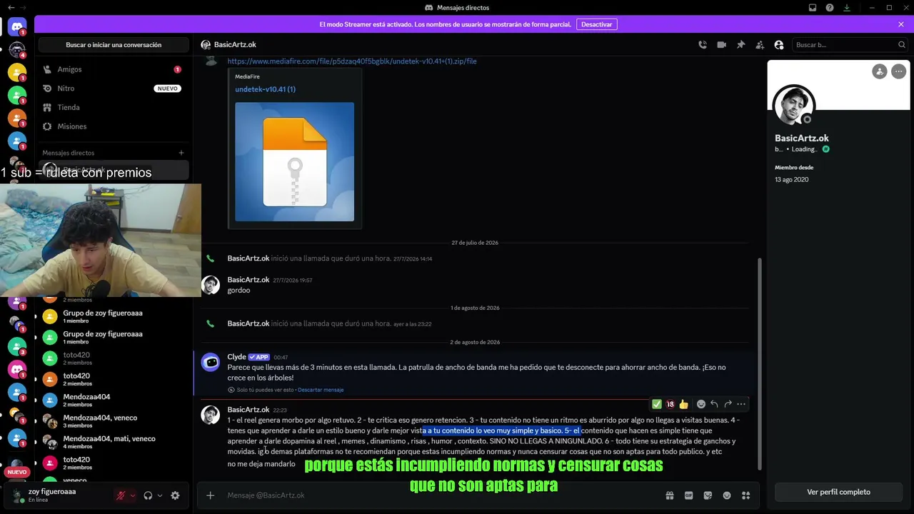Open the Mendozaa404 chat with 2 miembros

(x=112, y=400)
